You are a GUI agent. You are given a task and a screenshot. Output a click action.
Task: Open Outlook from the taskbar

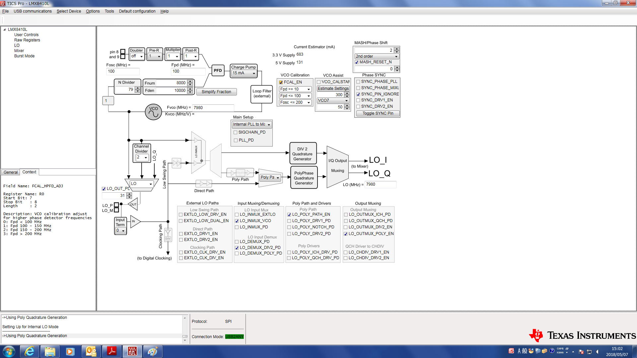[x=91, y=351]
